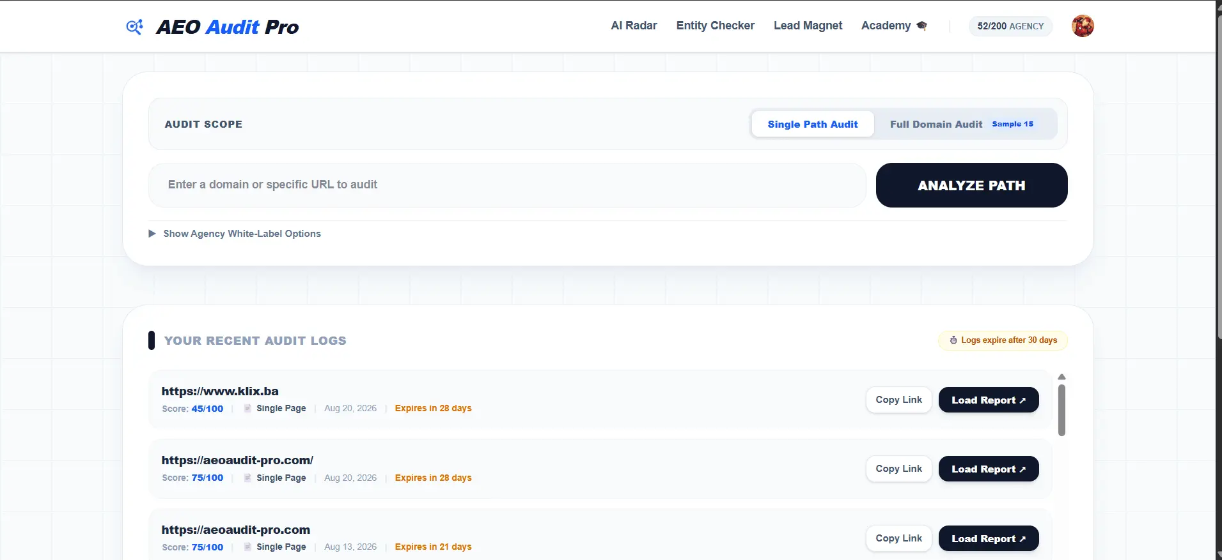Click the https://aeoaudit-pro.com/ log title
Screen dimensions: 1222x560
(x=237, y=460)
